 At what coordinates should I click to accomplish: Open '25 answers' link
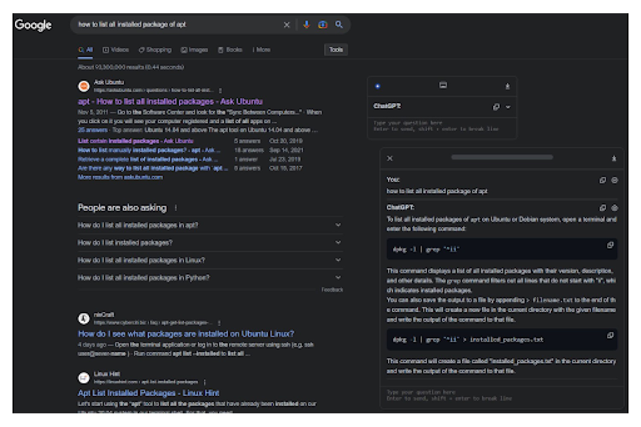93,130
